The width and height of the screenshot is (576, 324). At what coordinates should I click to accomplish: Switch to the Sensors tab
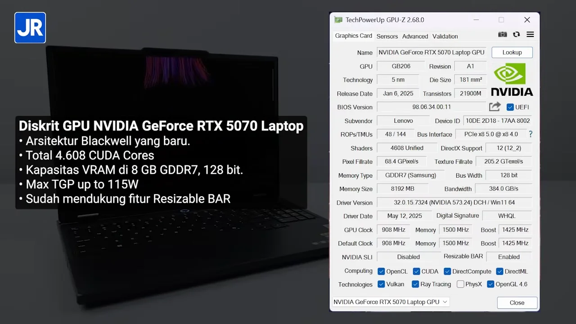(387, 36)
